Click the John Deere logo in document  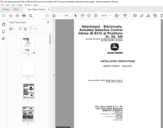pos(115,49)
